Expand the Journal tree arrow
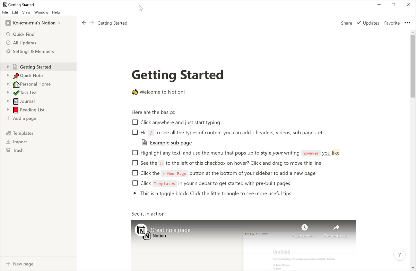 pos(8,101)
